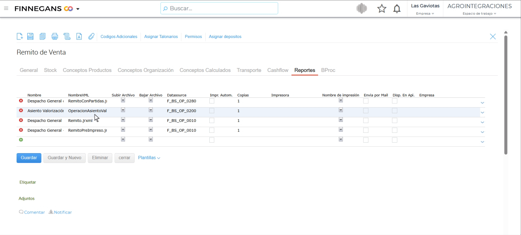Expand the Remito.jrxml row chevron

pyautogui.click(x=482, y=122)
